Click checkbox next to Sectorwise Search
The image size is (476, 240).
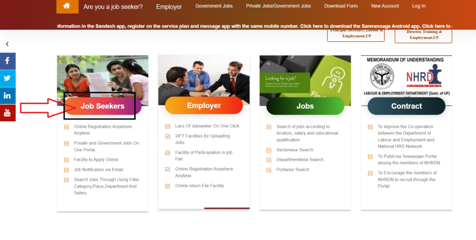tap(269, 150)
